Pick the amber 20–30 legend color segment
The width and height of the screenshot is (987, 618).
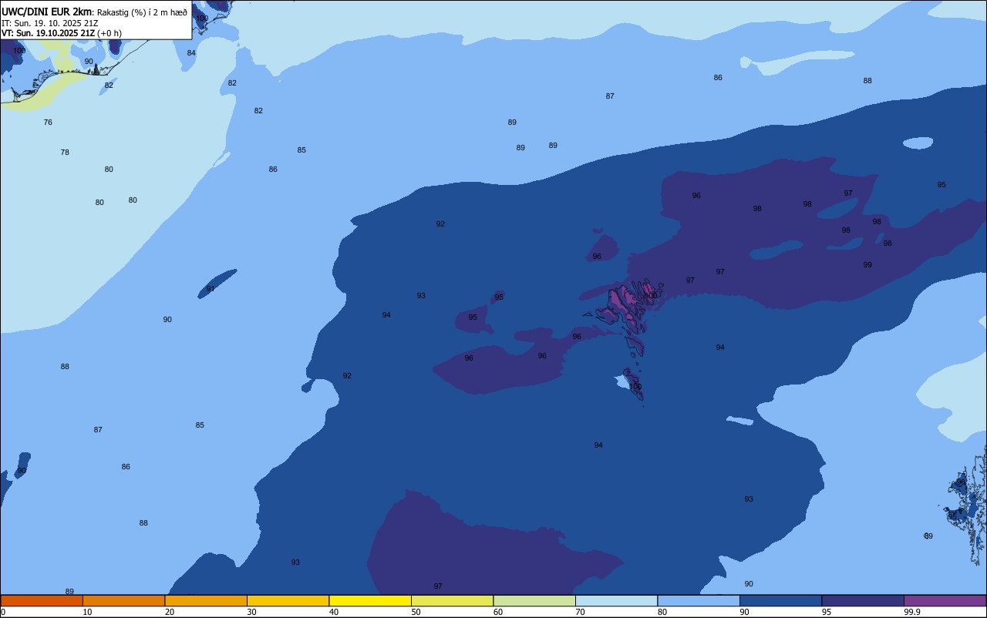point(206,600)
